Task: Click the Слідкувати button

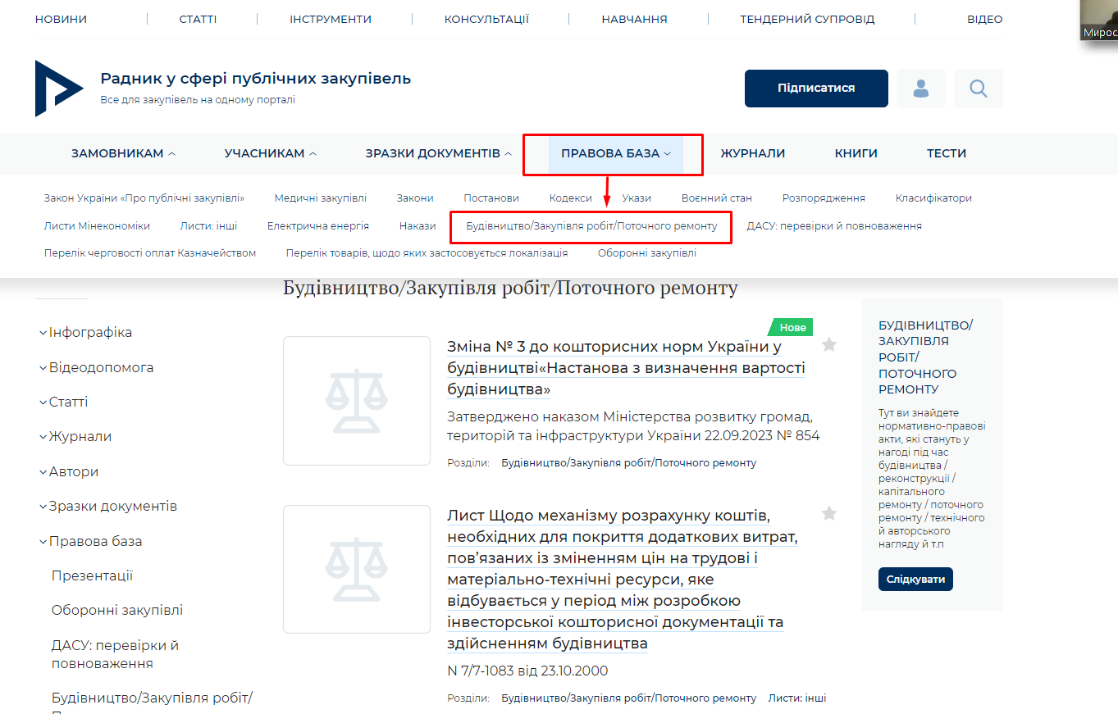Action: pyautogui.click(x=915, y=579)
